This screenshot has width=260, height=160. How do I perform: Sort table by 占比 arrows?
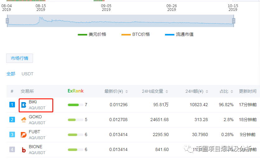click(x=232, y=91)
